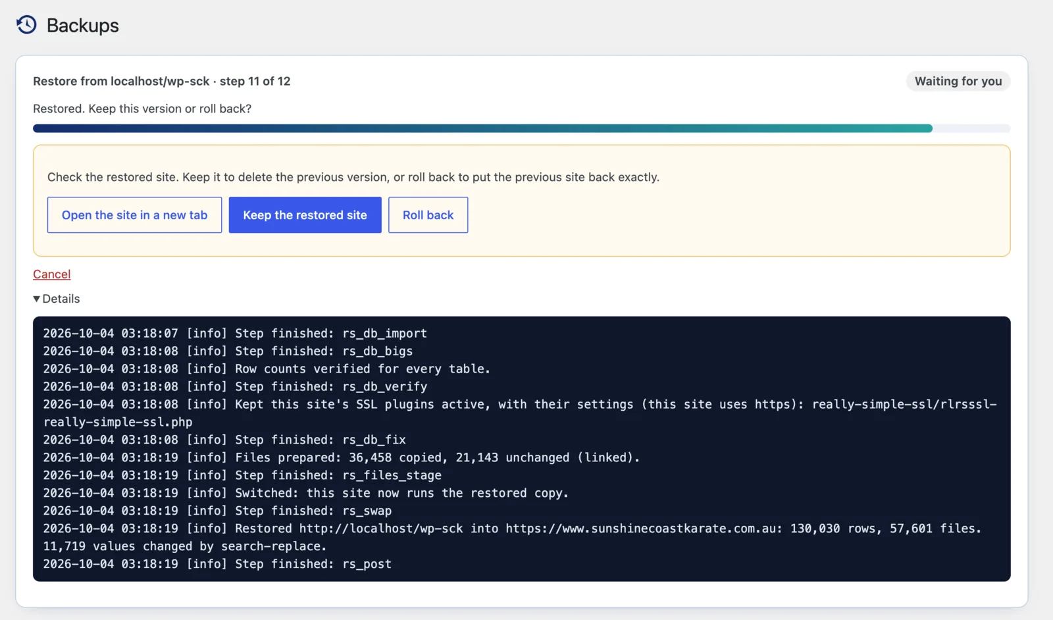The image size is (1053, 620).
Task: Click the Waiting for you status badge
Action: [x=958, y=81]
